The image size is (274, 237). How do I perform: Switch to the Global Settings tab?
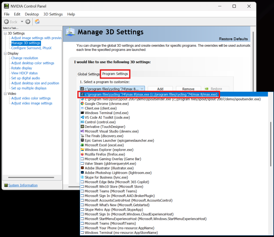pos(89,74)
